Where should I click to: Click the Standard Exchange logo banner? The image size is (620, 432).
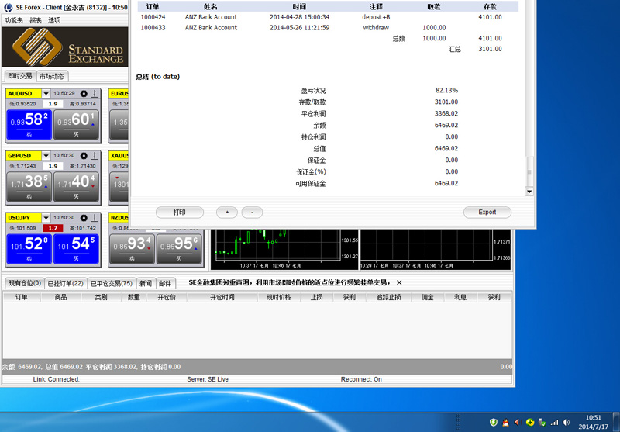tap(65, 47)
